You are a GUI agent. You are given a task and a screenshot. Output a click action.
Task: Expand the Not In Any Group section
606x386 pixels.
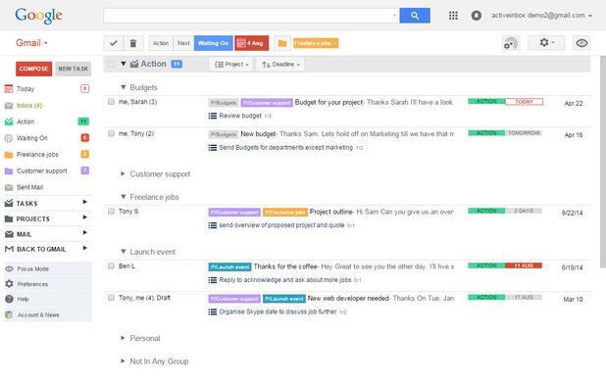pos(123,362)
